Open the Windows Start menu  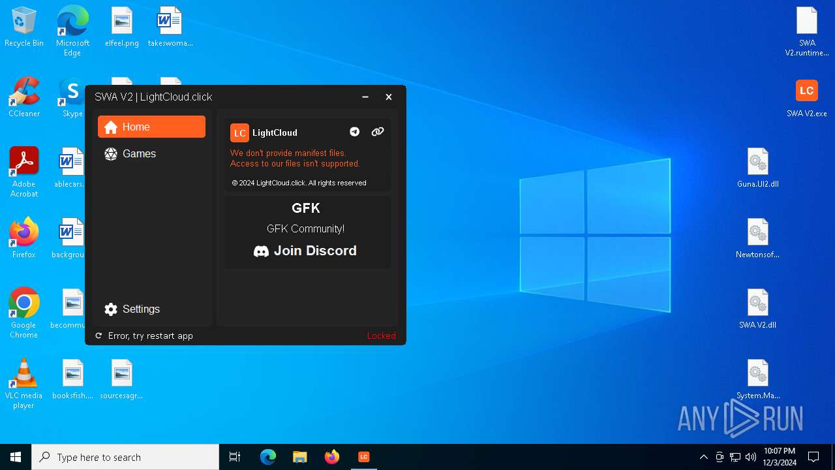pos(16,457)
